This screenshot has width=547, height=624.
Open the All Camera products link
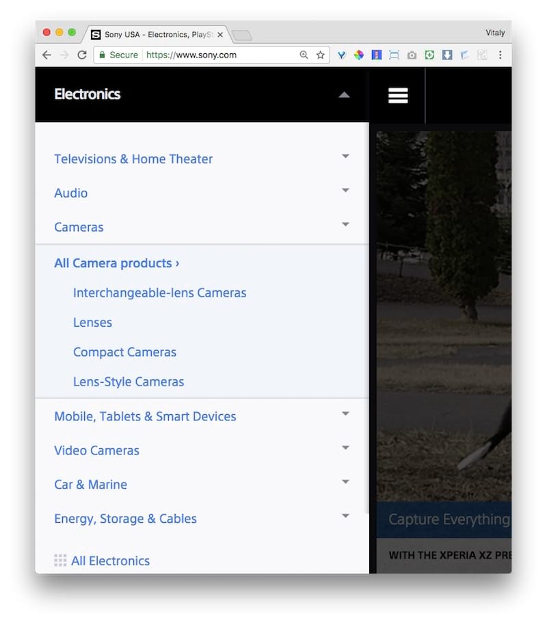pyautogui.click(x=116, y=263)
